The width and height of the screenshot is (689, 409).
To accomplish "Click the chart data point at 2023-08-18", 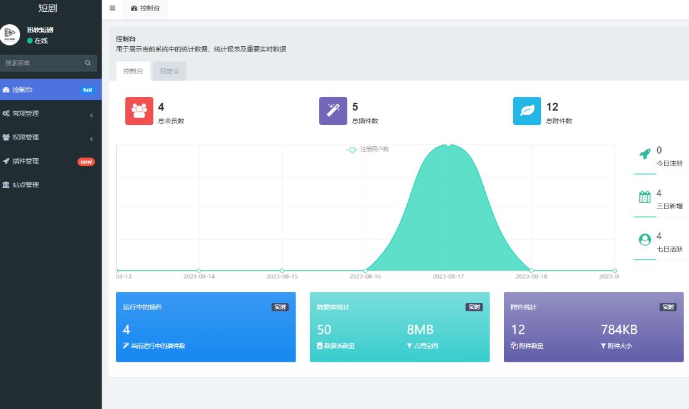I will (531, 270).
